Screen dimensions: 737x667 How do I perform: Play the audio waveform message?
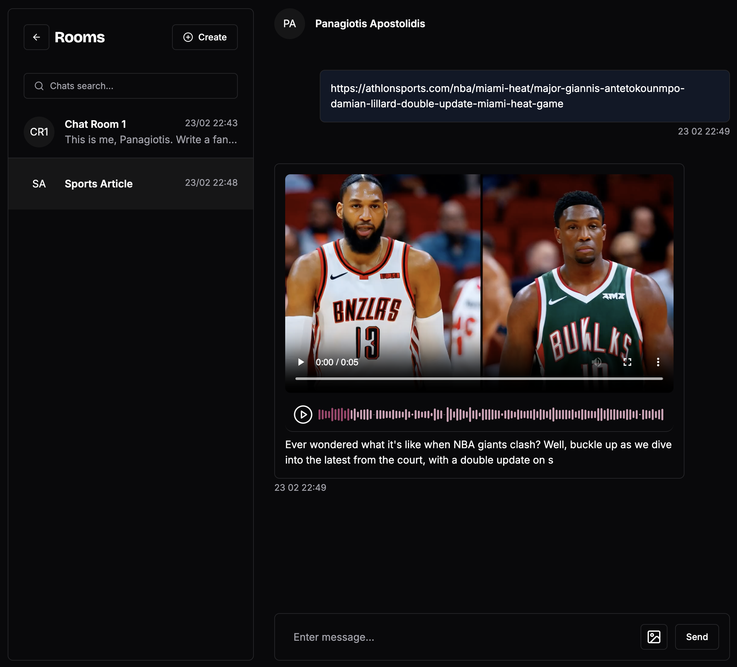303,415
